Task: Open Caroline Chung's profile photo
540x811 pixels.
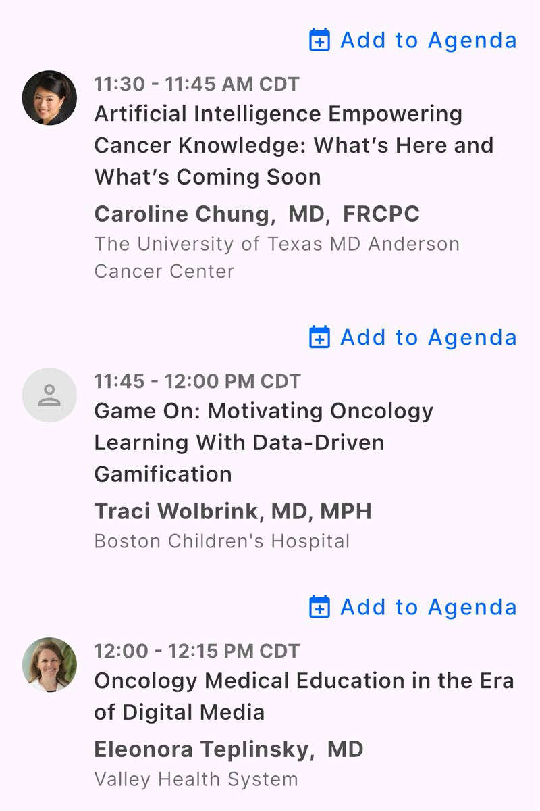Action: tap(49, 98)
